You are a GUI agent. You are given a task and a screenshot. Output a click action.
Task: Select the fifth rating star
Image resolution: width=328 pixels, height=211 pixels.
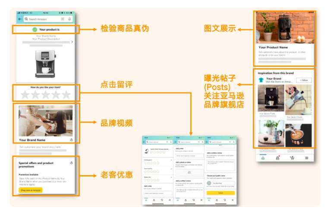66,94
